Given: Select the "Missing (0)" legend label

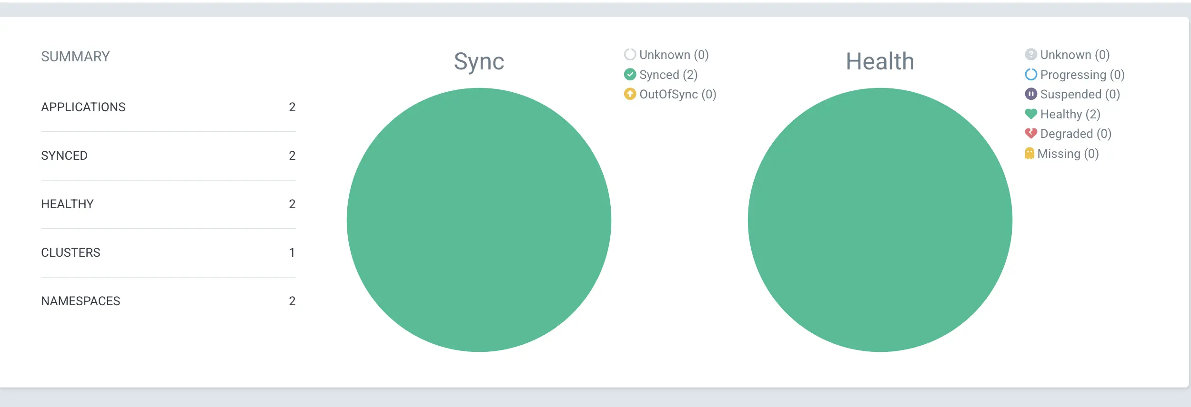Looking at the screenshot, I should [x=1068, y=154].
